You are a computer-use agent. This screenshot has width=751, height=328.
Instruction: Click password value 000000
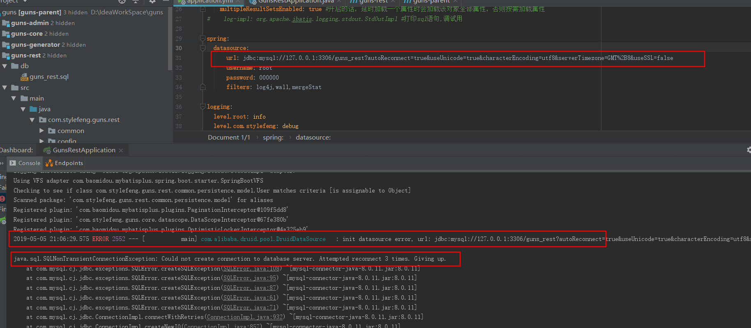pyautogui.click(x=269, y=78)
